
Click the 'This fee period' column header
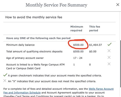94,29
